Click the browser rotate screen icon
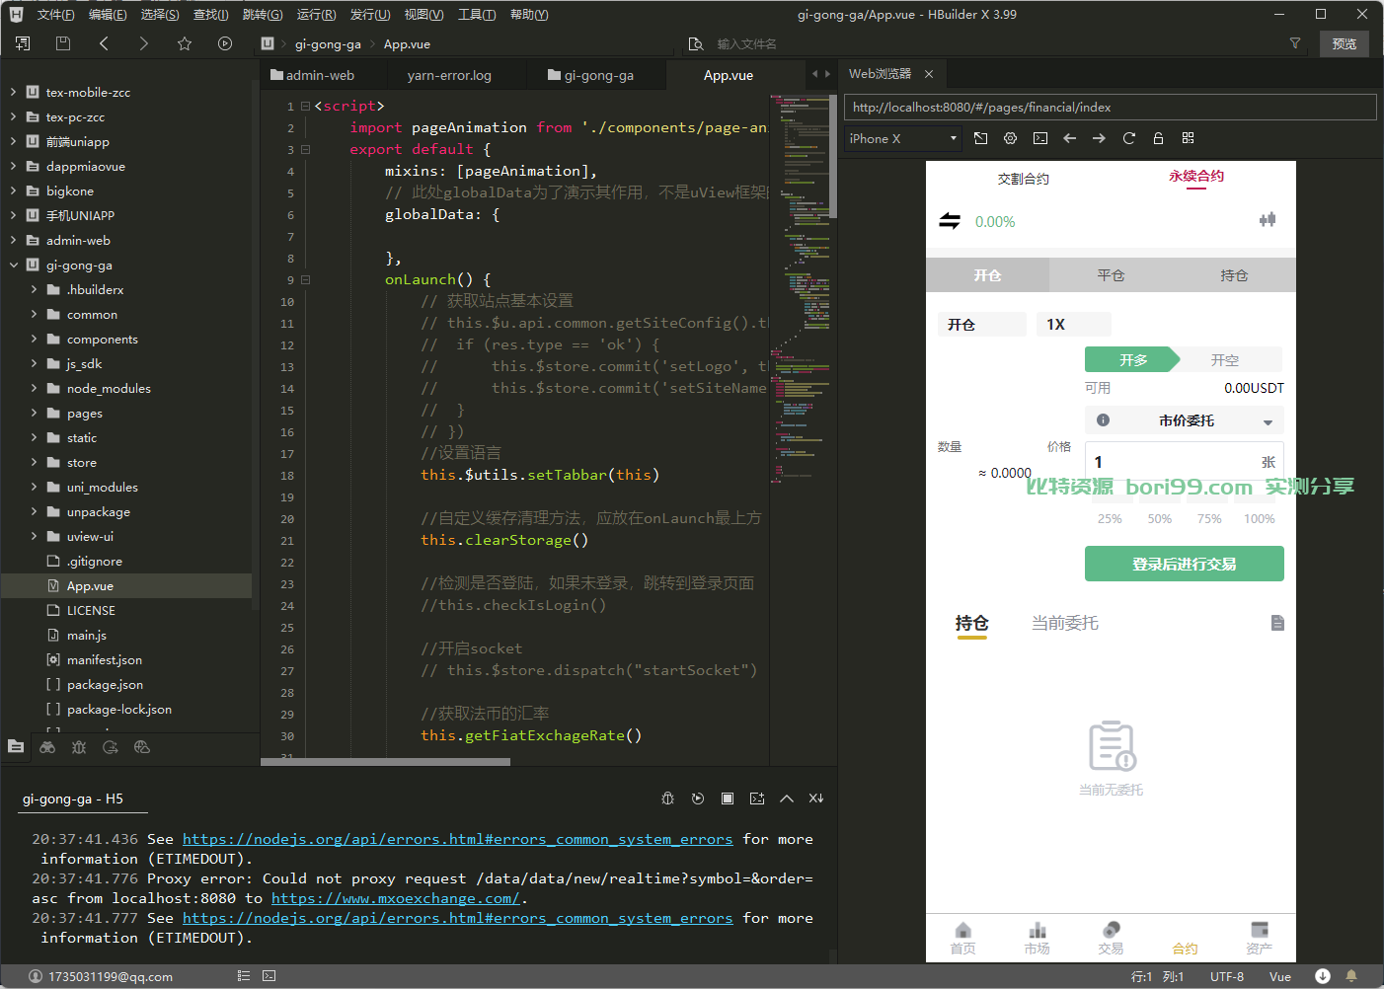The height and width of the screenshot is (989, 1384). tap(980, 138)
